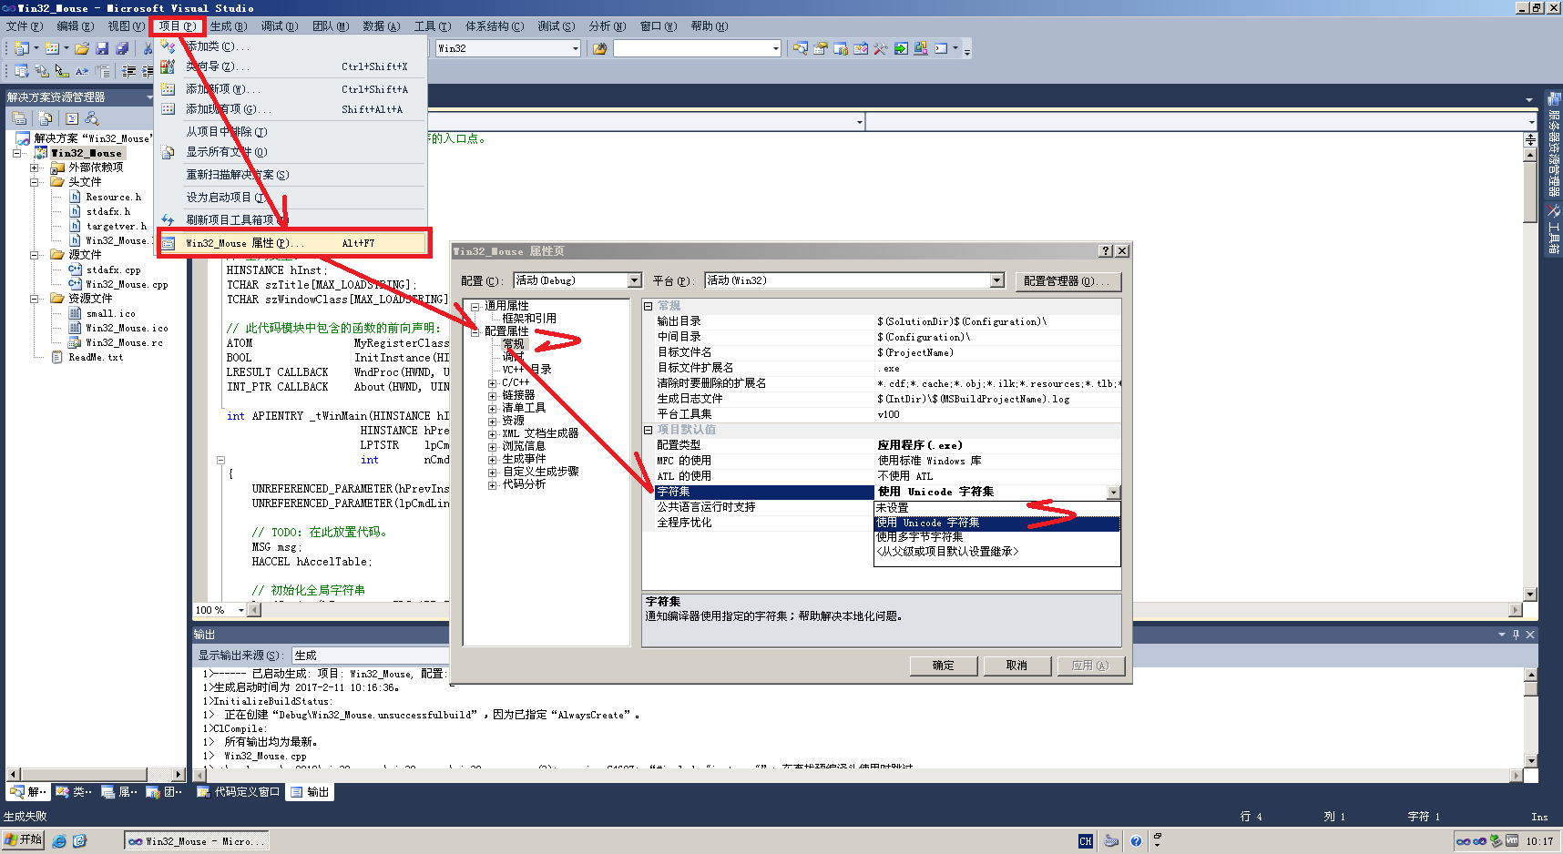Open the editor zoom 100 % dropdown
The image size is (1563, 854).
click(240, 610)
